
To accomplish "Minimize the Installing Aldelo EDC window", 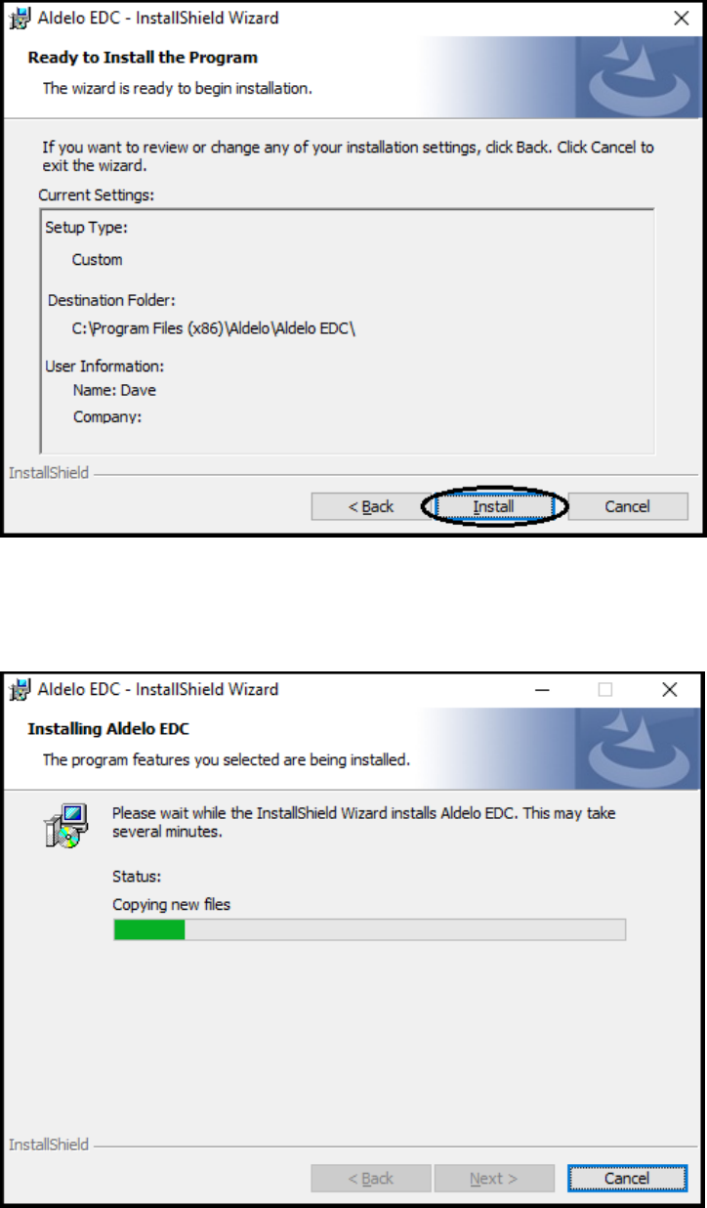I will (543, 689).
